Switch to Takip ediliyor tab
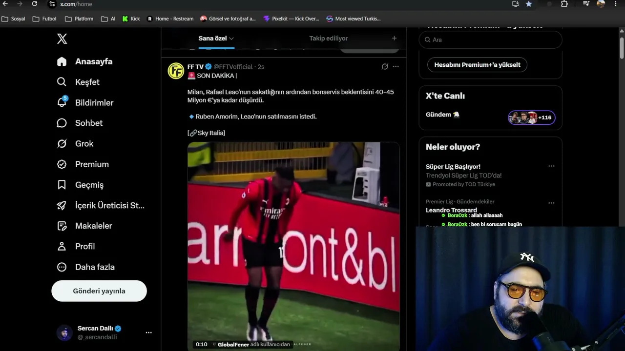This screenshot has width=625, height=351. (x=329, y=38)
